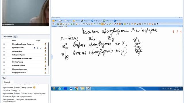Click avatar icon of Омаров Диас row

click(x=45, y=51)
